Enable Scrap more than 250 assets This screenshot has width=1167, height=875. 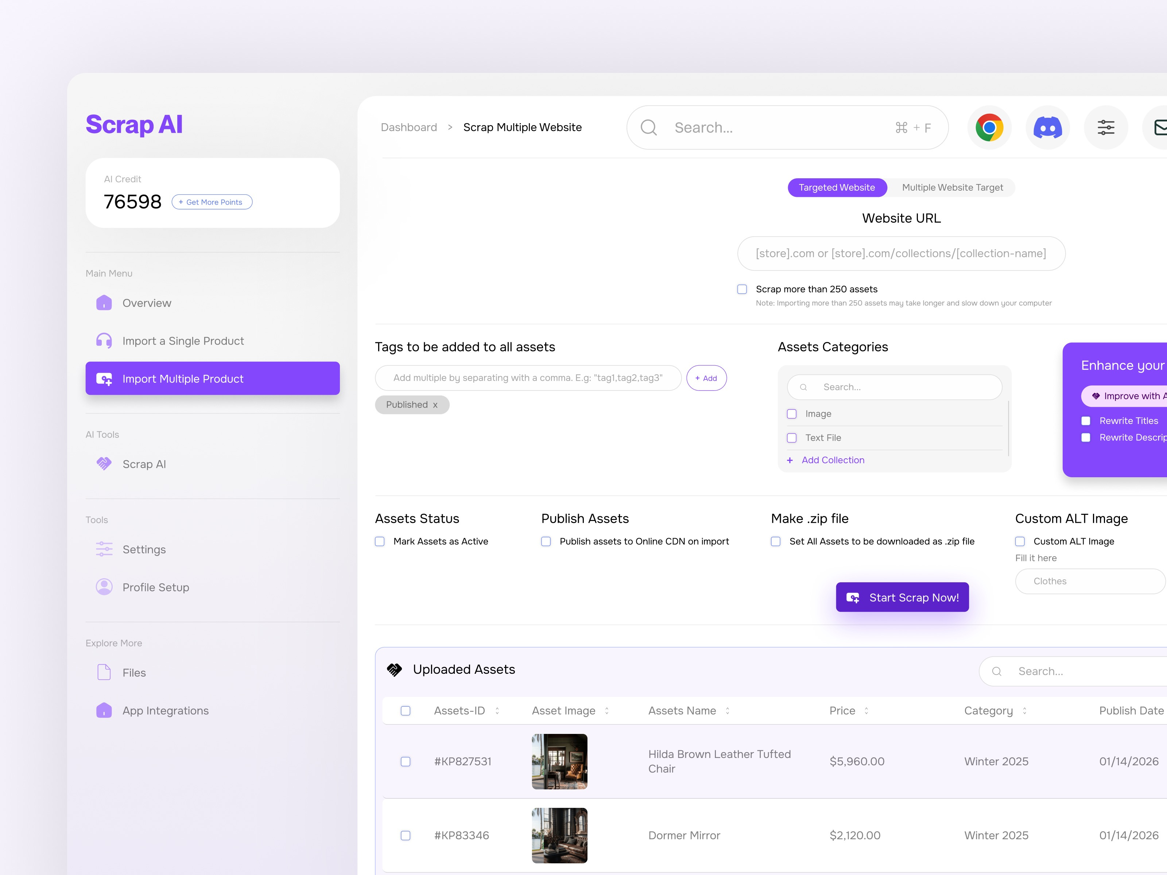[x=742, y=289]
